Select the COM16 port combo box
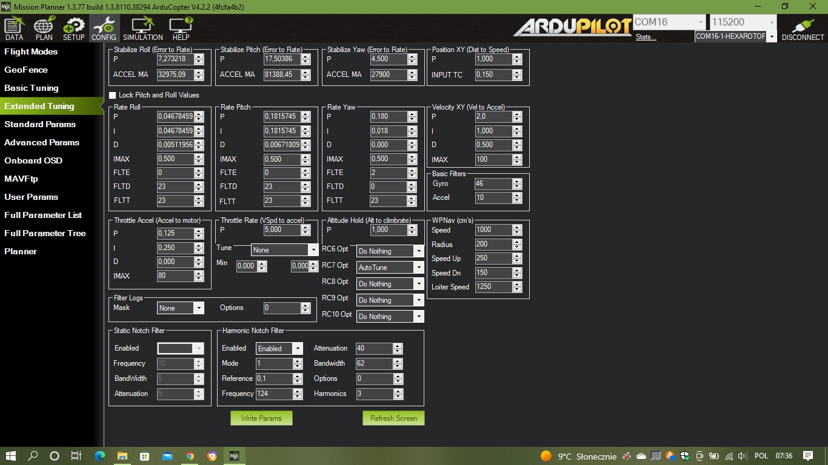The height and width of the screenshot is (465, 828). (x=669, y=22)
